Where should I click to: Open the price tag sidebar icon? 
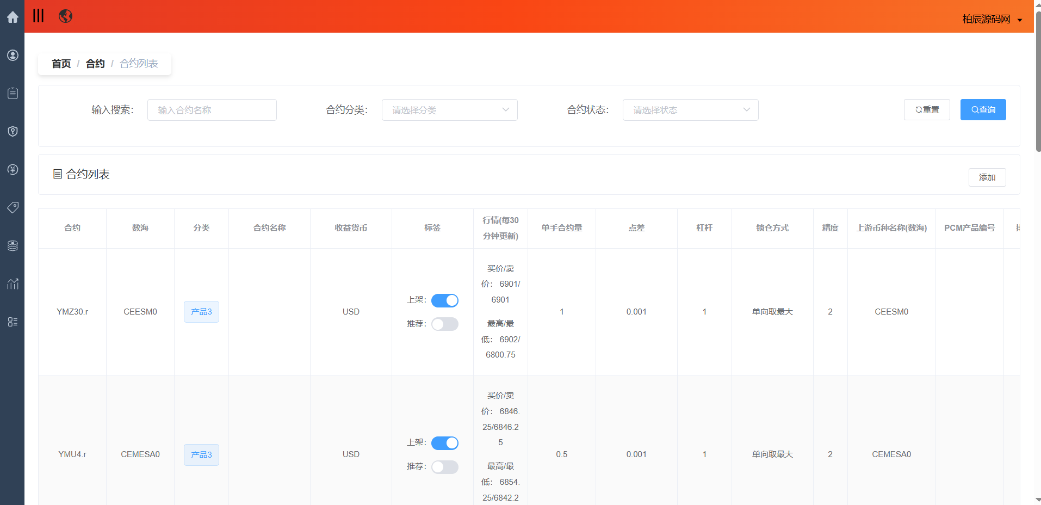pos(13,207)
